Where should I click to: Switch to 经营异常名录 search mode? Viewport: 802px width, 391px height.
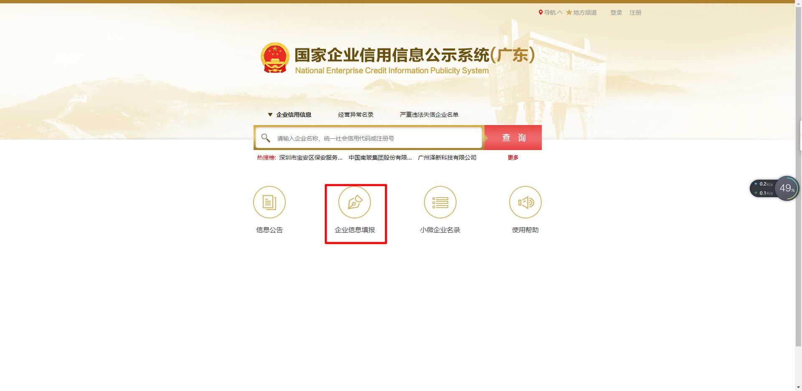point(355,115)
